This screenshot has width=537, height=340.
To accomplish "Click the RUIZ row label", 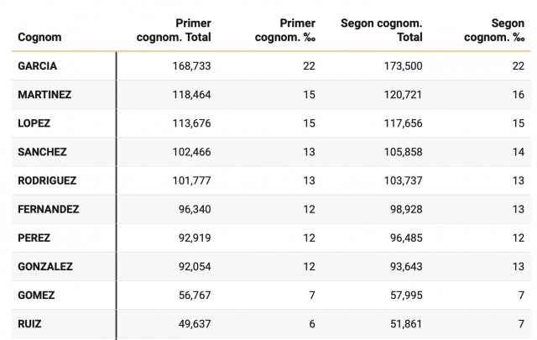I will coord(31,324).
